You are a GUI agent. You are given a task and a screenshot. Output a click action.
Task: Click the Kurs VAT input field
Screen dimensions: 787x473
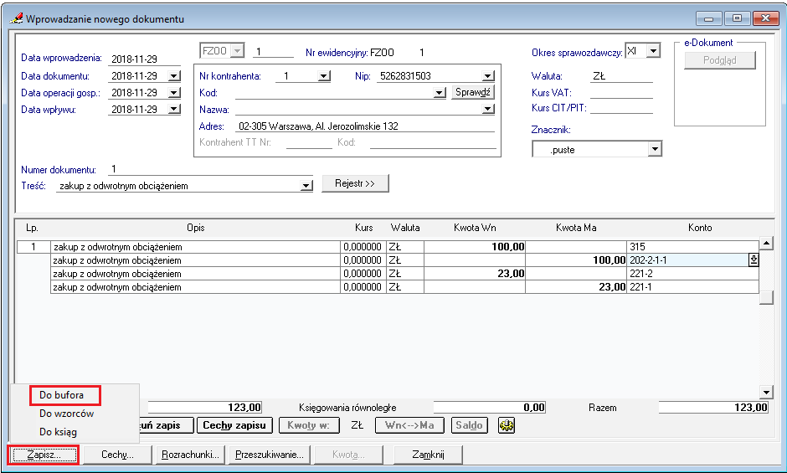621,93
